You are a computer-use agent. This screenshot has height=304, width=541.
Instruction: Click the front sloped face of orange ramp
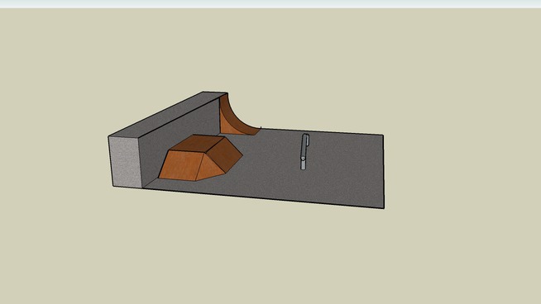(x=180, y=165)
